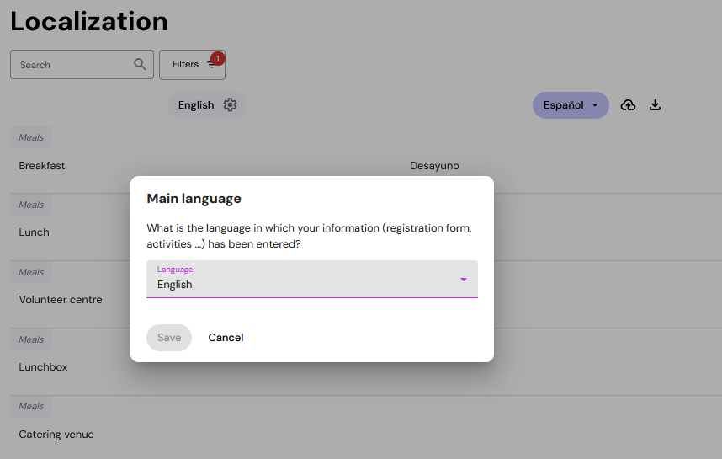The height and width of the screenshot is (459, 722).
Task: Click the download translations icon
Action: (655, 105)
